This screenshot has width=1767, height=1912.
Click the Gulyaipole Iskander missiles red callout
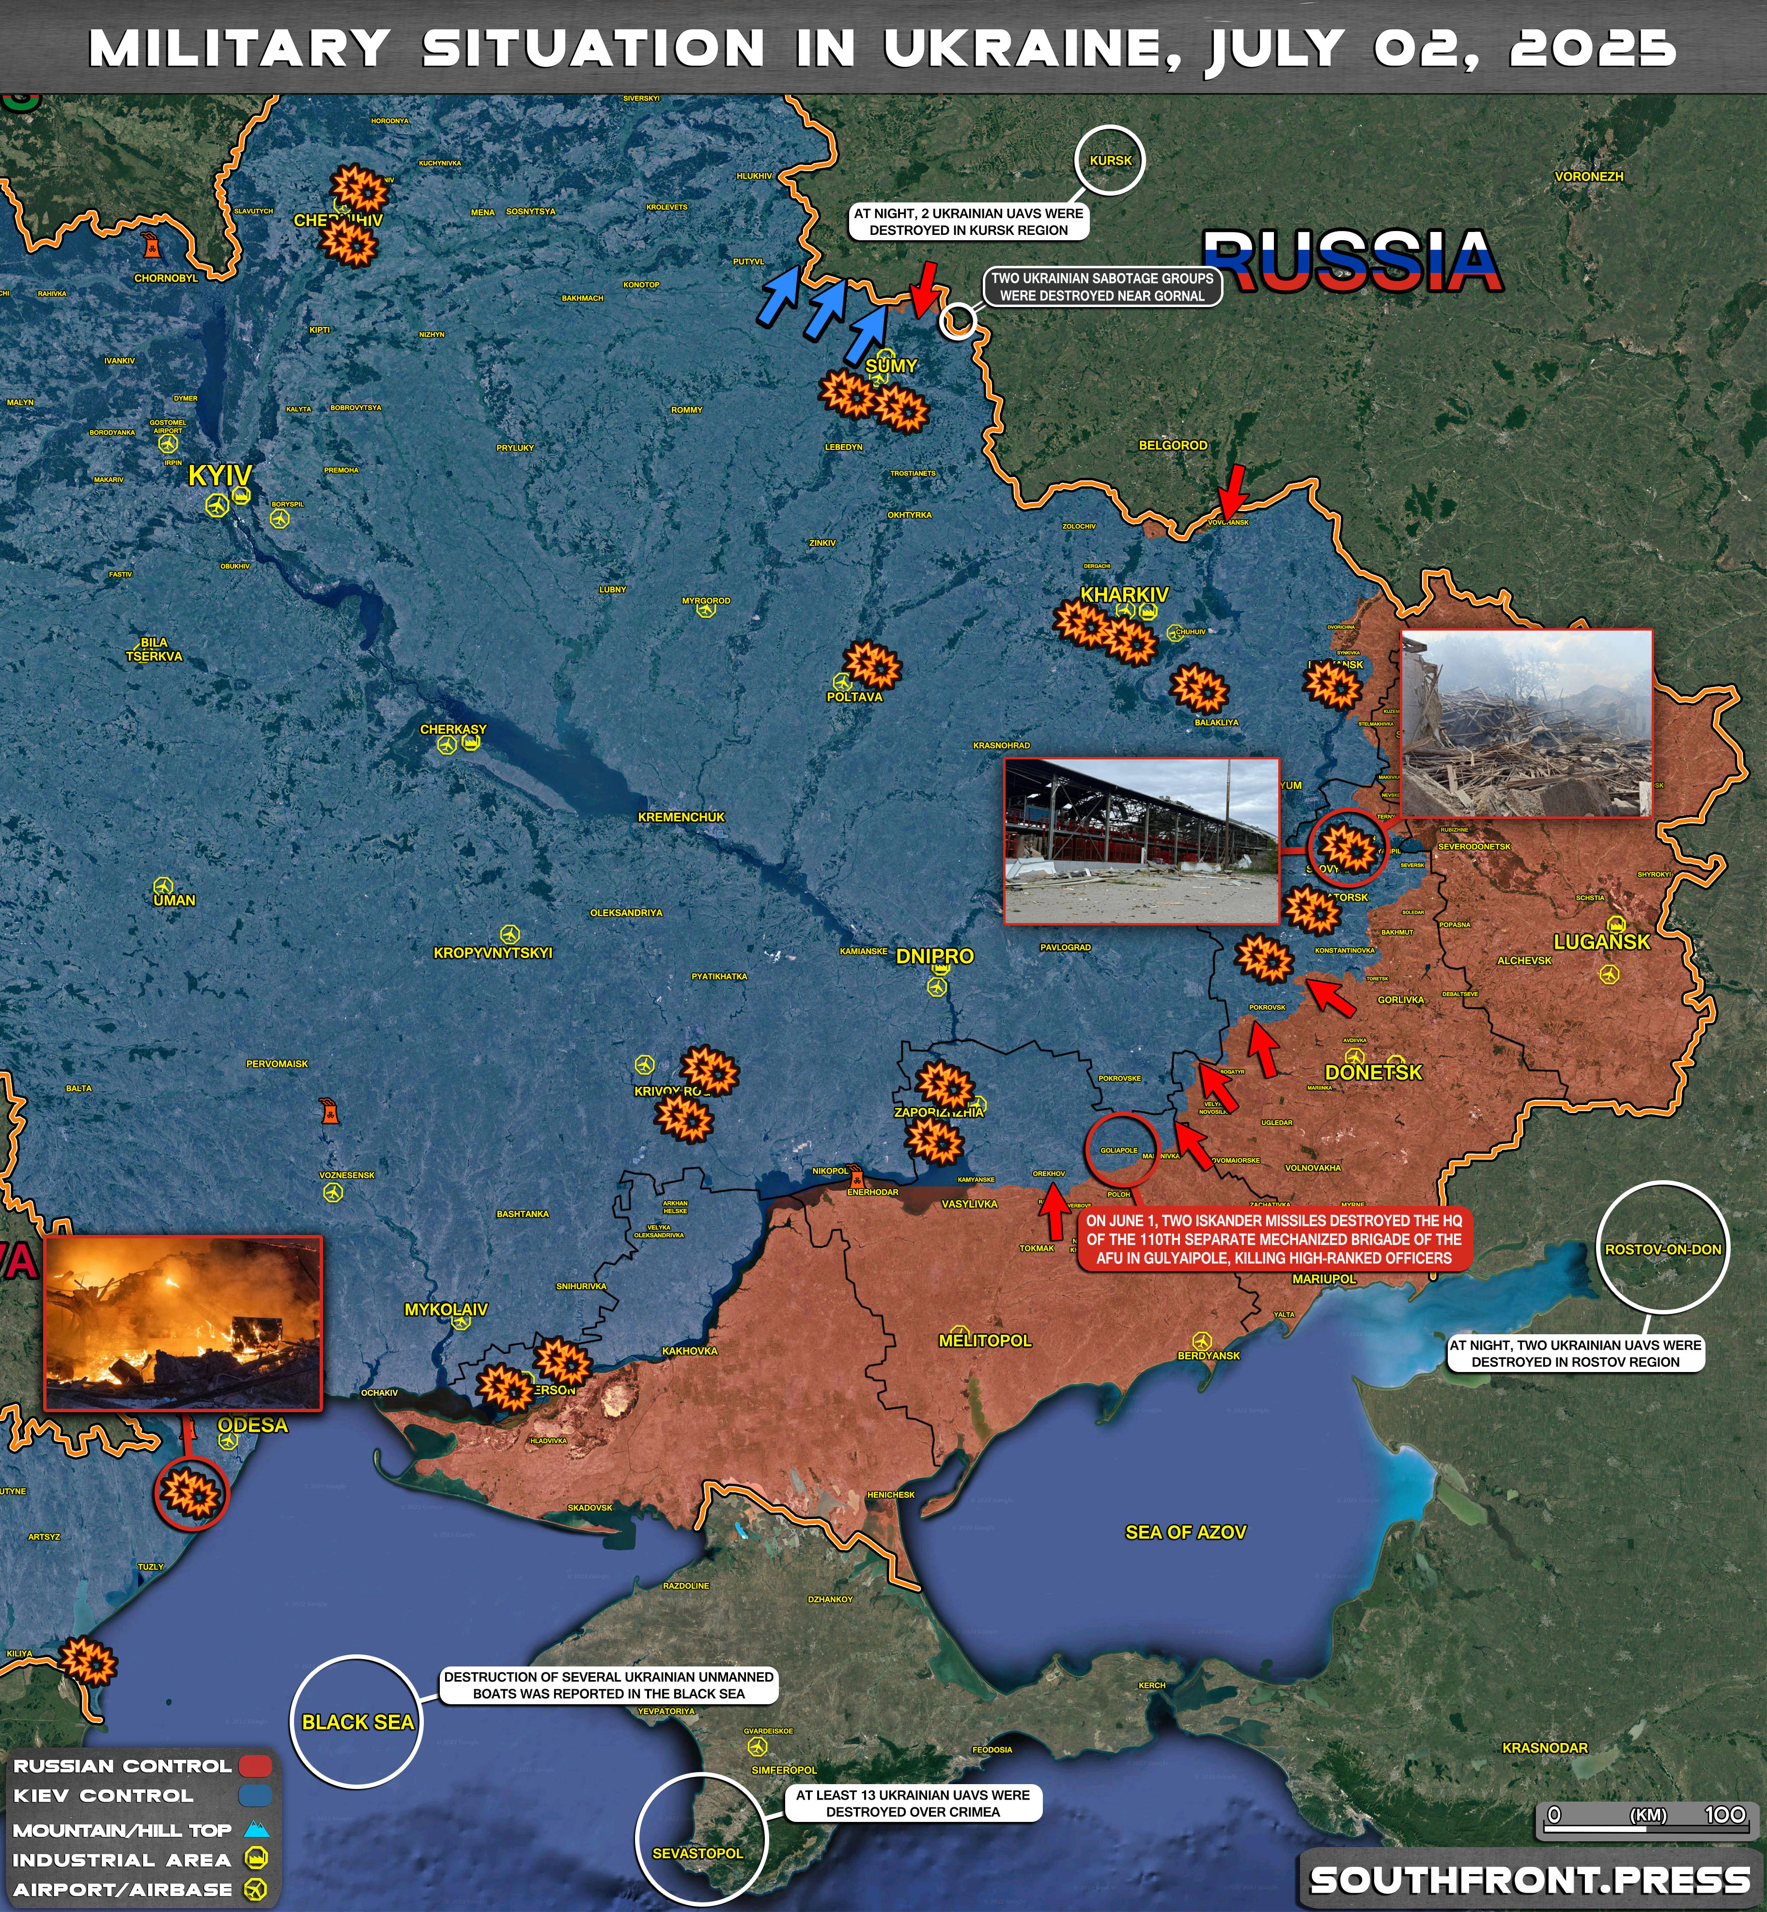click(x=1273, y=1239)
